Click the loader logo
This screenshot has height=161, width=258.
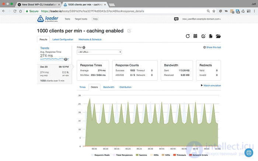tap(48, 19)
